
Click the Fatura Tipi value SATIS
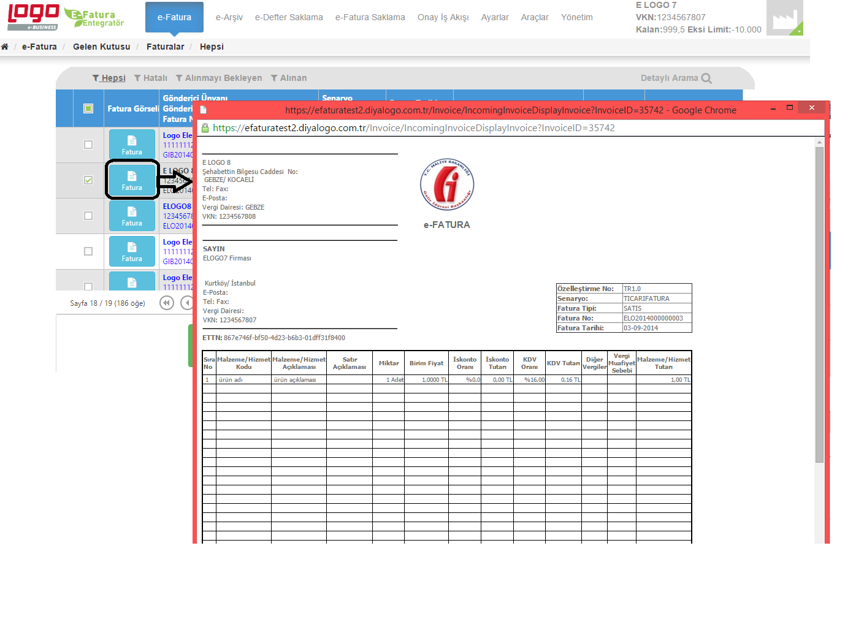tap(632, 308)
